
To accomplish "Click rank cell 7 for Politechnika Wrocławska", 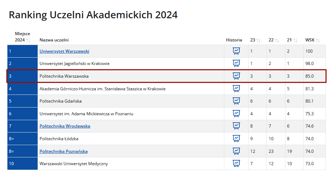I will 22,126.
